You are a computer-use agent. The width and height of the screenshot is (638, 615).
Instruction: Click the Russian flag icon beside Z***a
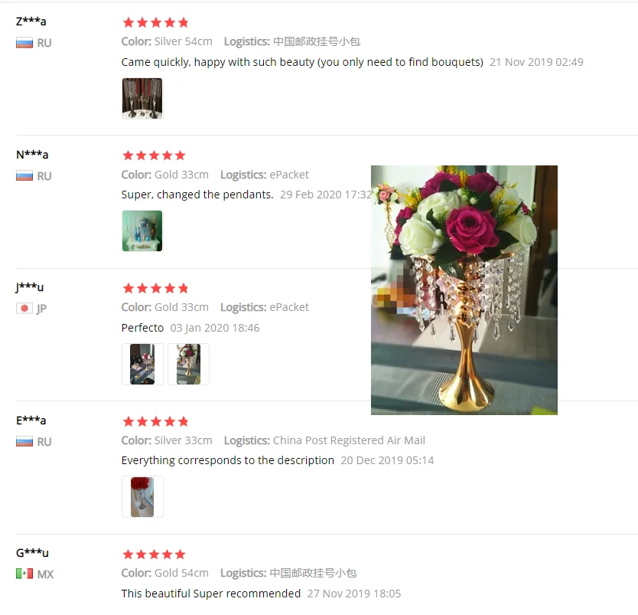pyautogui.click(x=24, y=43)
